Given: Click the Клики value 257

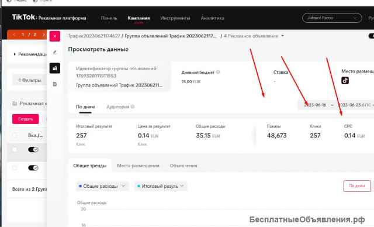Looking at the screenshot, I should point(315,136).
